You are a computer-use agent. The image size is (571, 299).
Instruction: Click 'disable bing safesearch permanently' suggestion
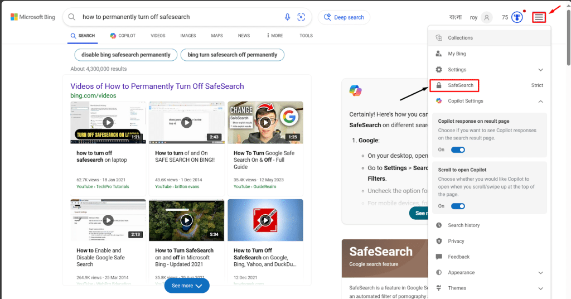click(125, 55)
